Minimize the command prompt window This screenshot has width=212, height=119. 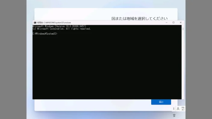pos(167,23)
